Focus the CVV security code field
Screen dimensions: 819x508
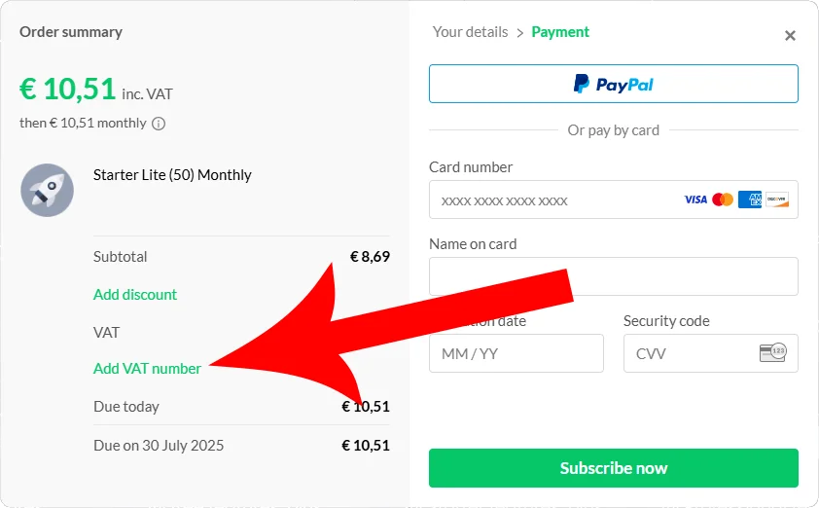coord(710,353)
